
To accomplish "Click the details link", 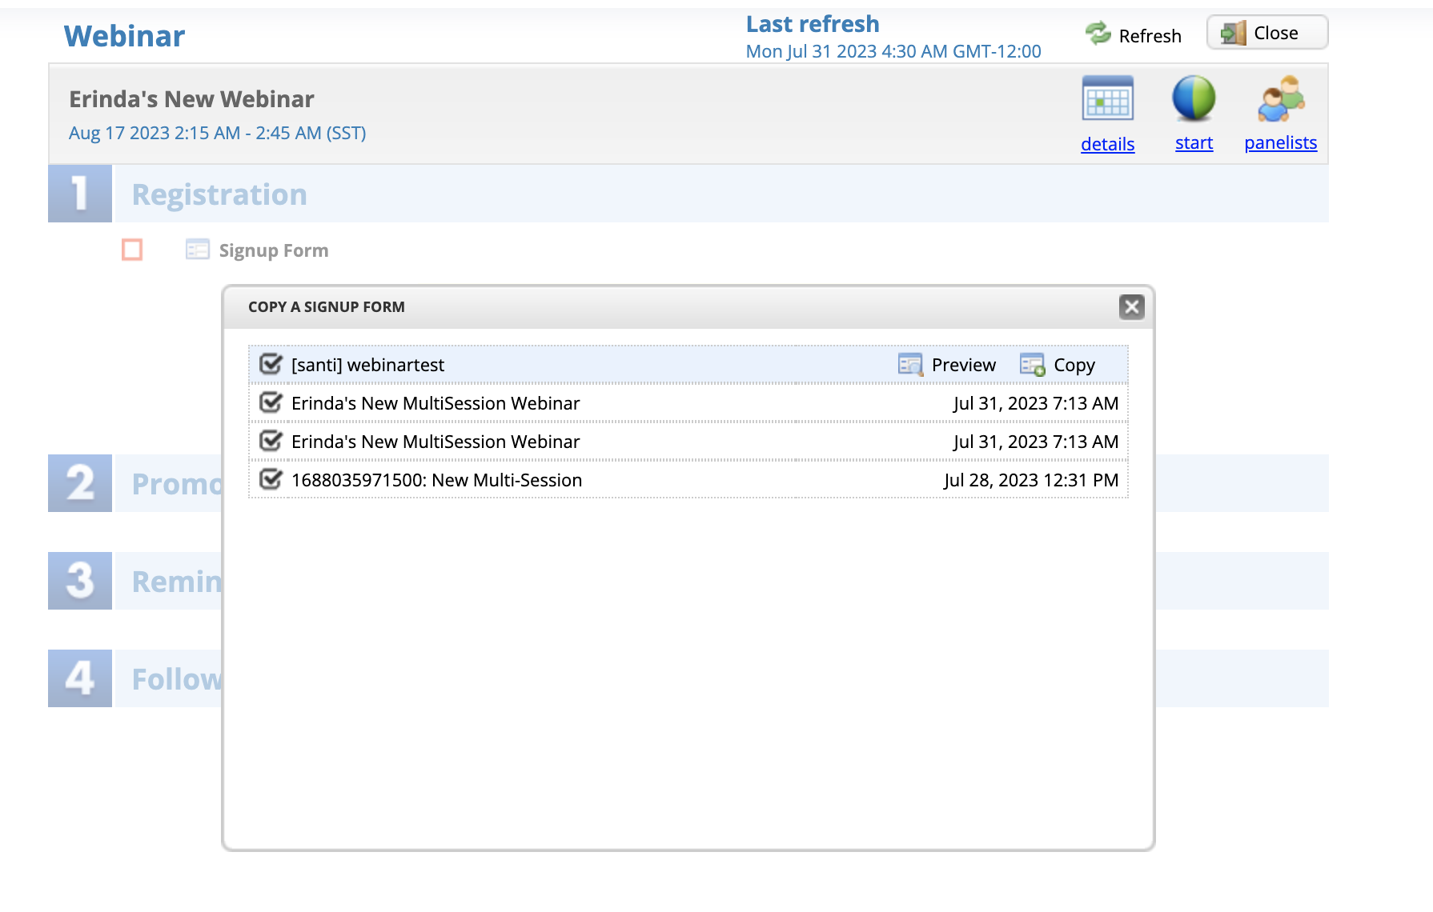I will [1108, 144].
